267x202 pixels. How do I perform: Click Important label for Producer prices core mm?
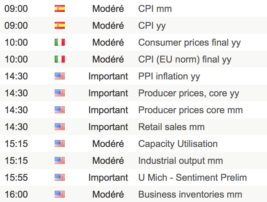(108, 110)
